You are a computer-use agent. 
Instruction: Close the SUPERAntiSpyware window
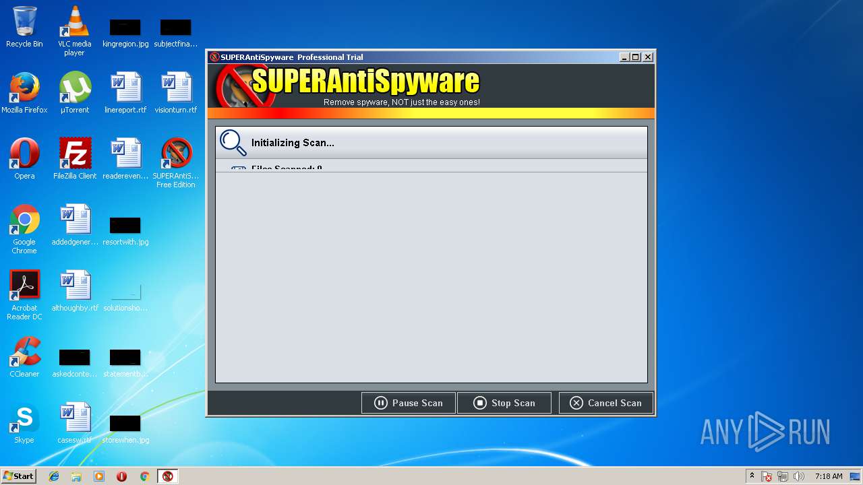[648, 57]
